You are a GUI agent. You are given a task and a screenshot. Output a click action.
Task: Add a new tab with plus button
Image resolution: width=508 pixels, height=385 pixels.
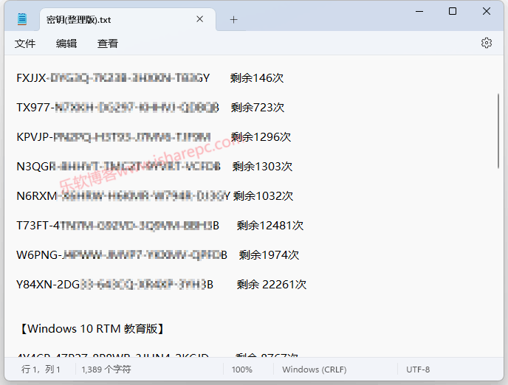click(x=233, y=20)
